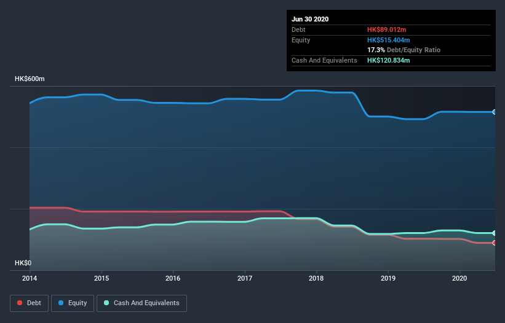
Task: Select the blue Equity endpoint marker
Action: point(495,112)
